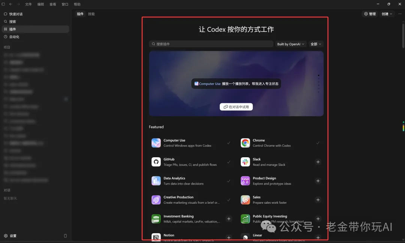Click the Data Analytics installed checkmark
The image size is (405, 243).
pyautogui.click(x=229, y=181)
